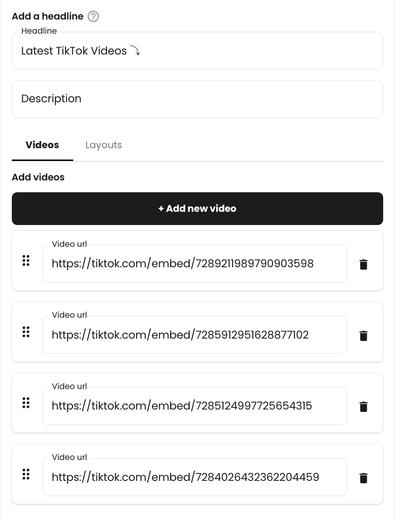Screen dimensions: 395x520
Task: Select the drag handle of the third video
Action: click(26, 403)
